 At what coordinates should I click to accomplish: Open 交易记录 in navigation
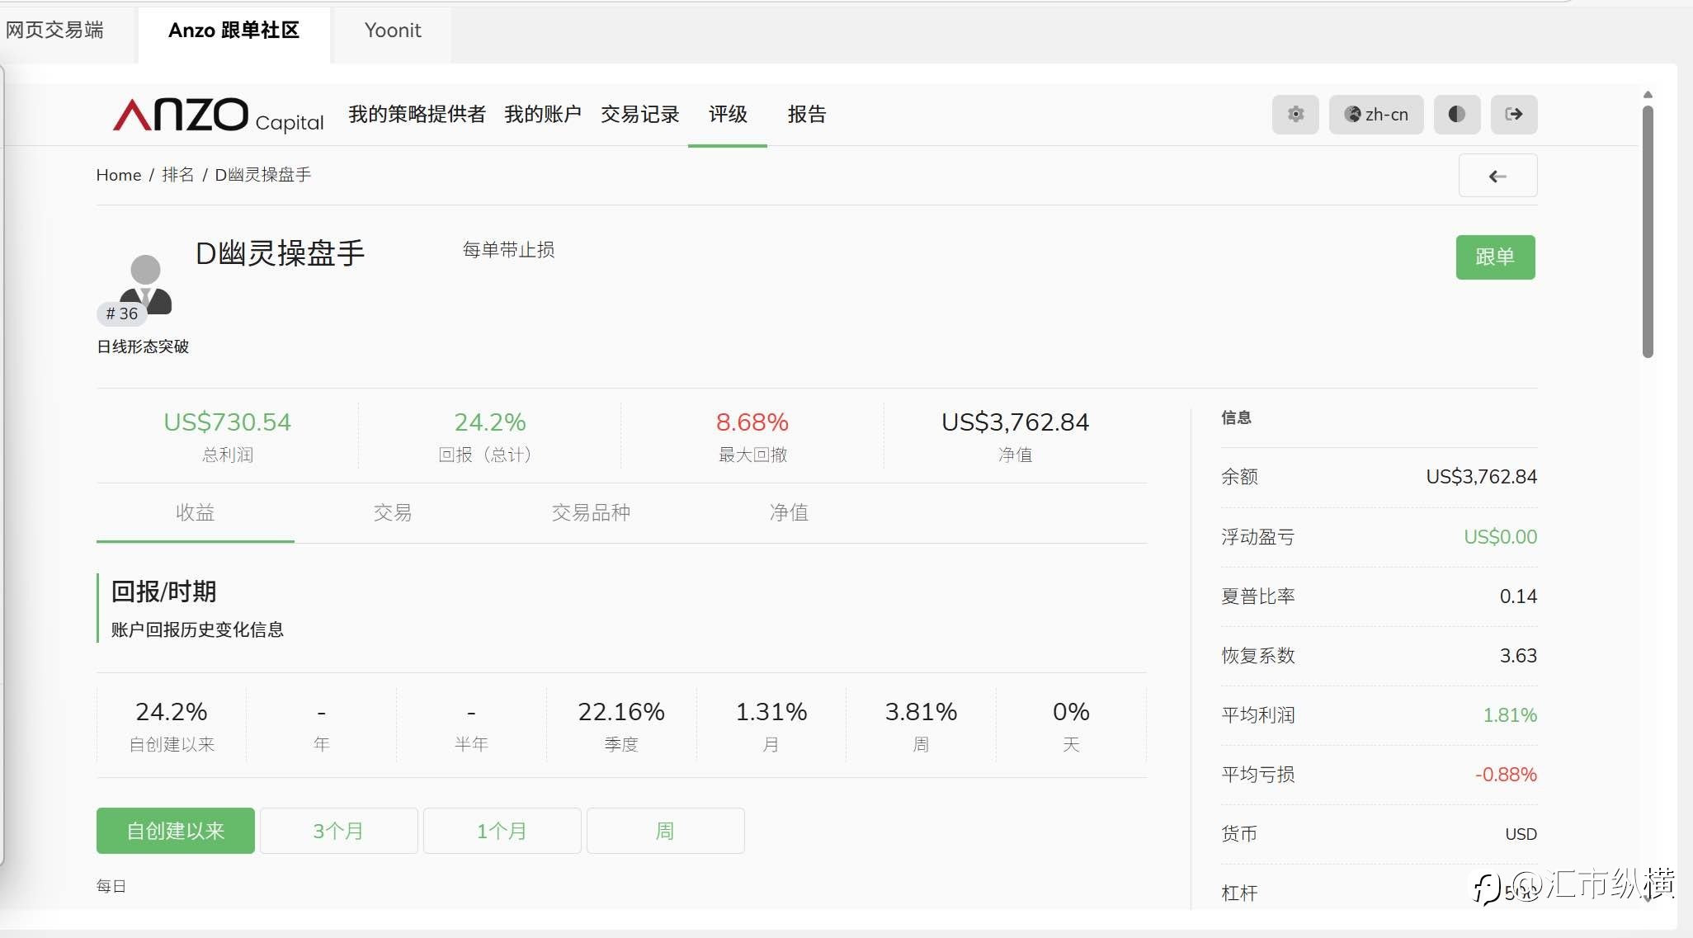tap(639, 115)
